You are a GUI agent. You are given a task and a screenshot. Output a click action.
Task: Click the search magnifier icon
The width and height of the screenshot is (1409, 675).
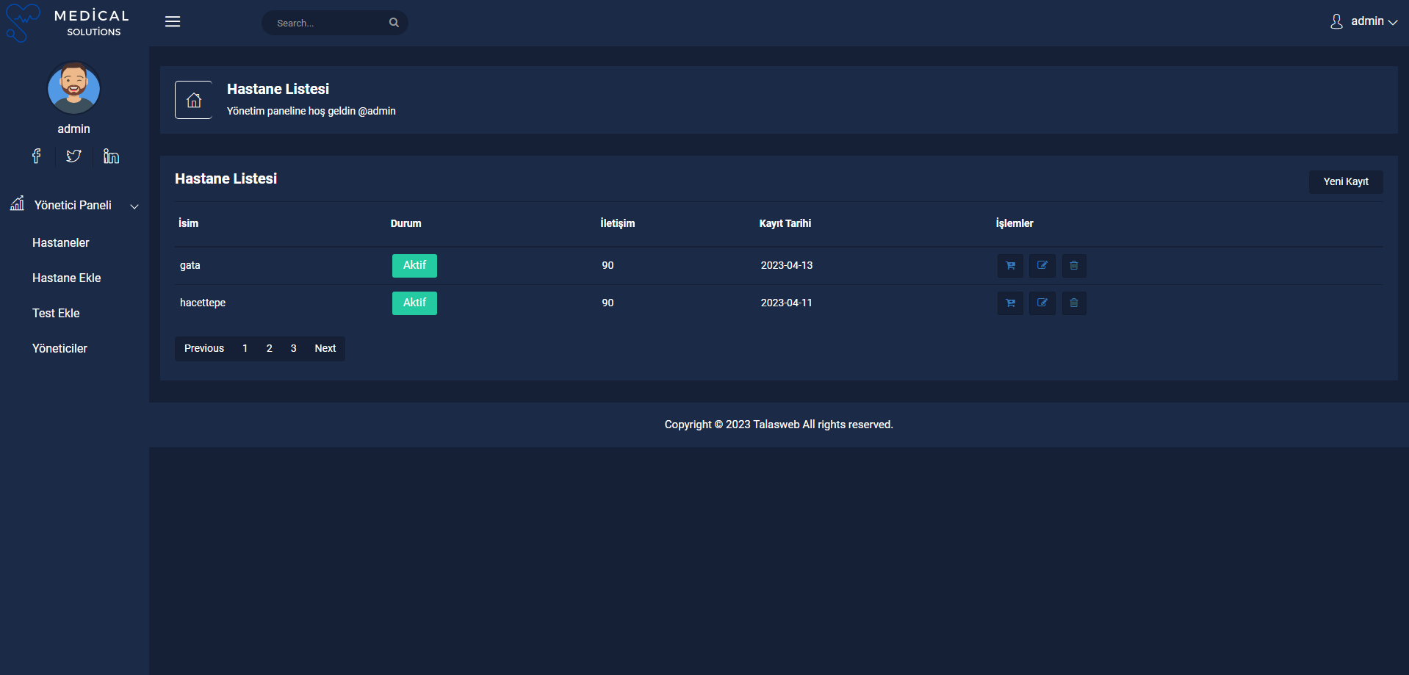point(394,23)
